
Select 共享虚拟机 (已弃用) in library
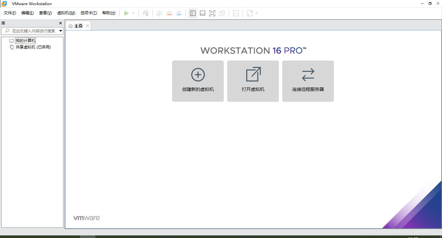pyautogui.click(x=34, y=47)
